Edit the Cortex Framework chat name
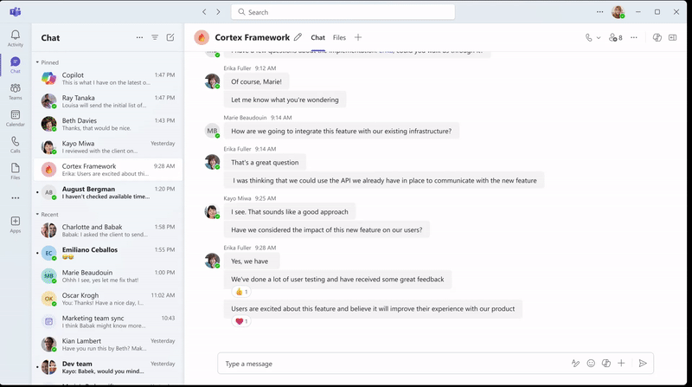This screenshot has width=692, height=387. 298,38
